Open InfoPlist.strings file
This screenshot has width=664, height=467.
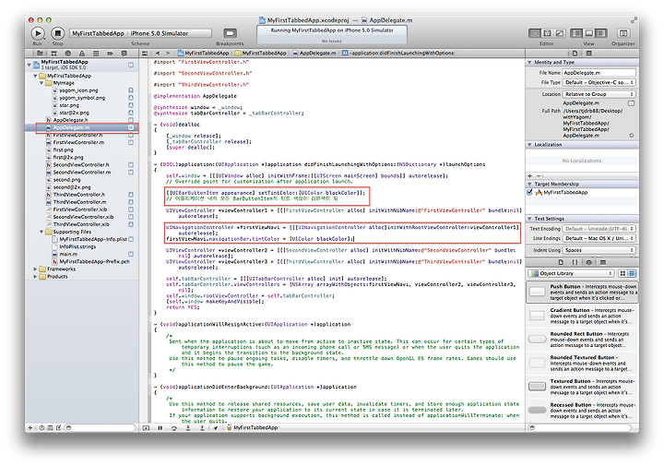77,246
